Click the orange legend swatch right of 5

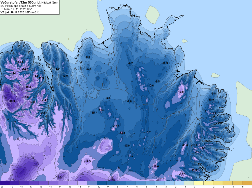[247, 183]
